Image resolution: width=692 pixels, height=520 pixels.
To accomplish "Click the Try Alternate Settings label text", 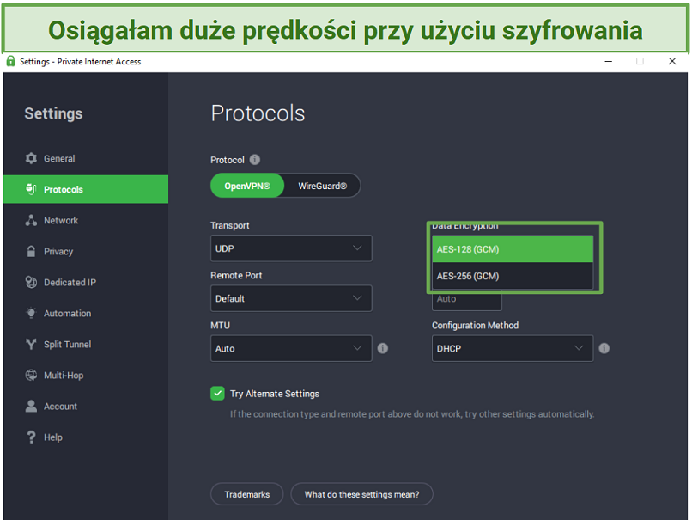I will (x=275, y=393).
